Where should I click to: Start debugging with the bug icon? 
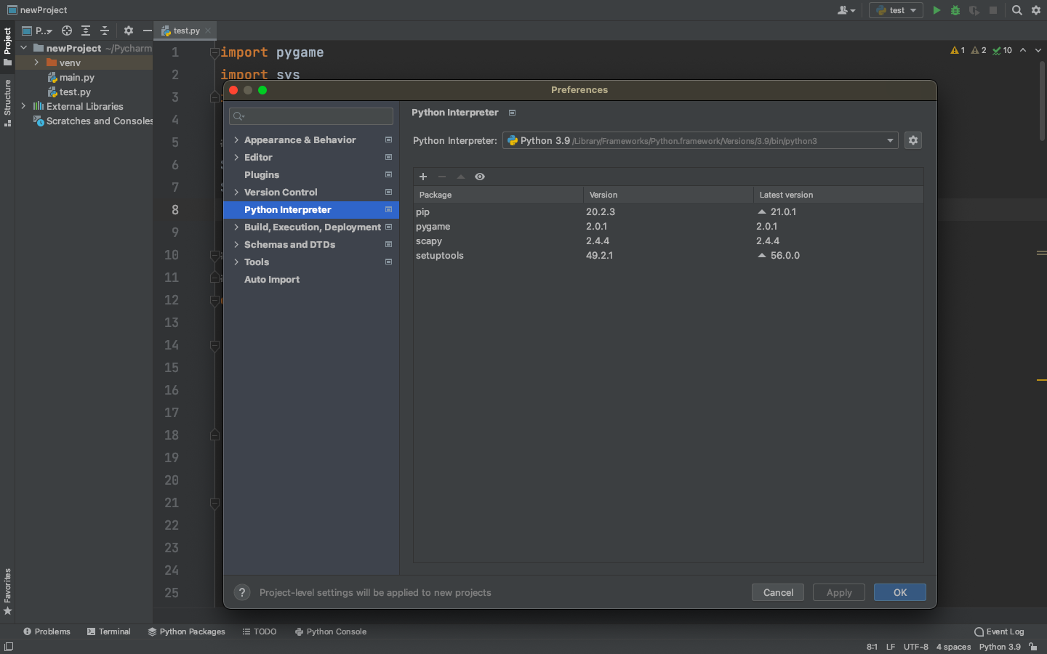click(x=955, y=10)
